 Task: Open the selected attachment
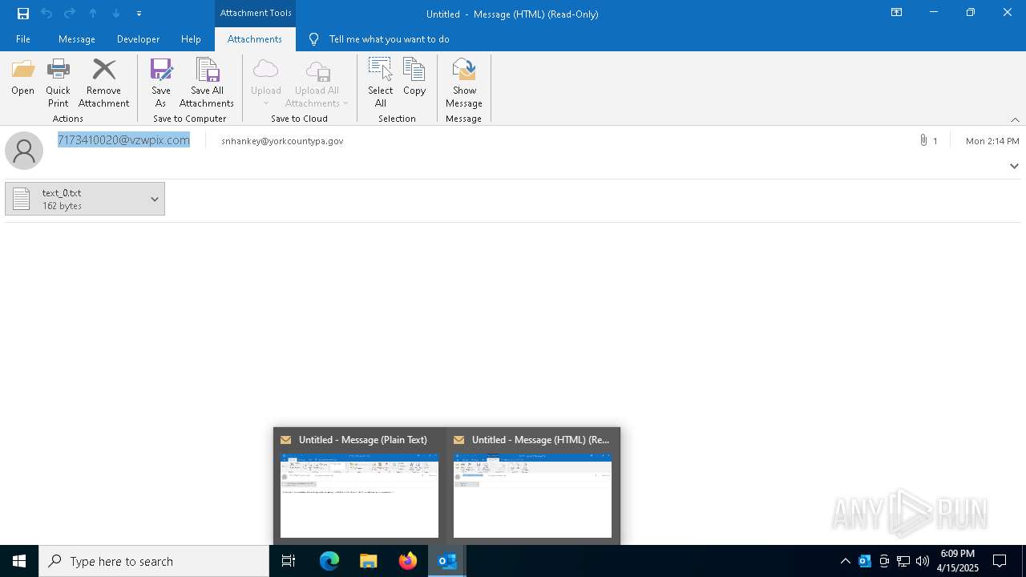(x=22, y=78)
